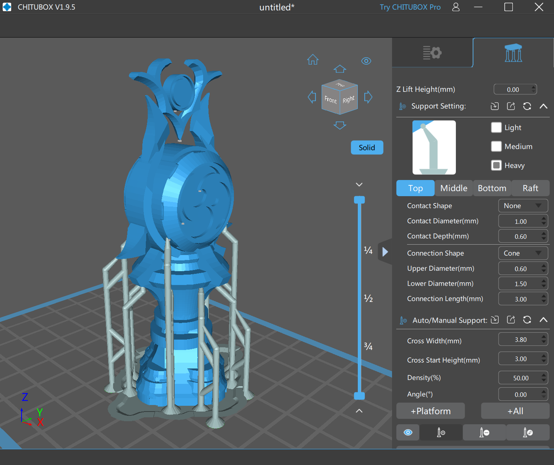
Task: Click the bottom handle of layer slider
Action: [x=359, y=396]
